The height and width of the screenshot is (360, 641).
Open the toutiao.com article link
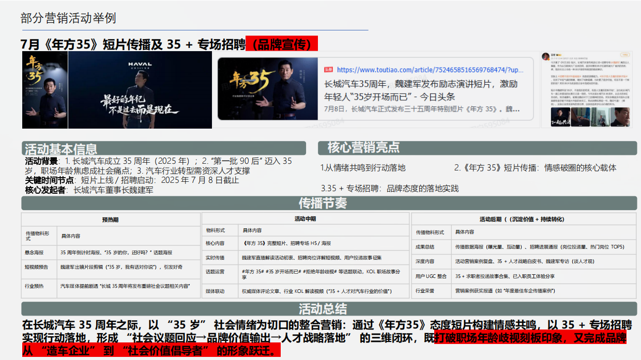(430, 70)
